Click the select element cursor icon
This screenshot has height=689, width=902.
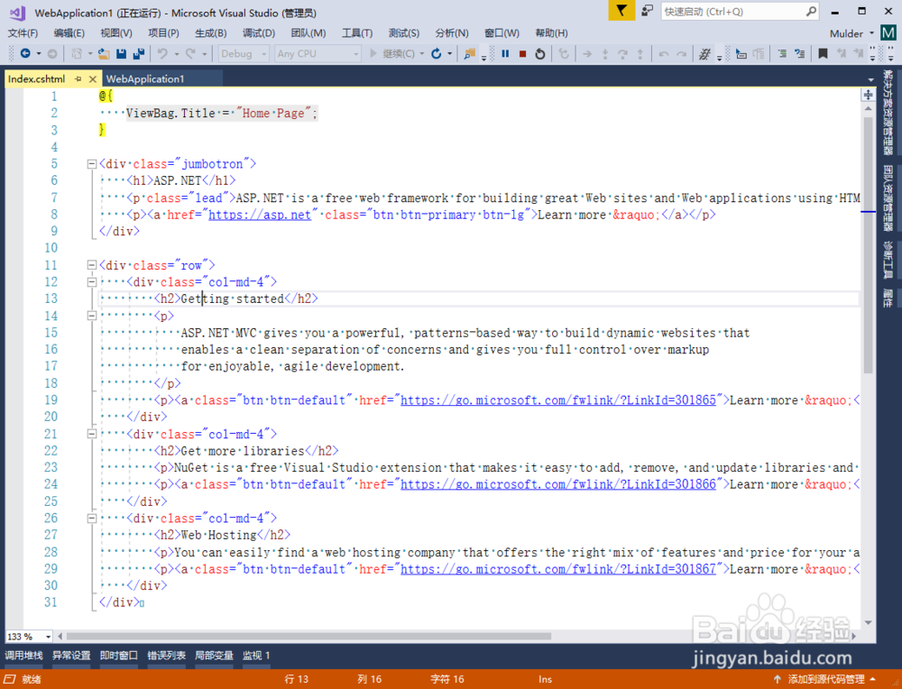coord(741,53)
